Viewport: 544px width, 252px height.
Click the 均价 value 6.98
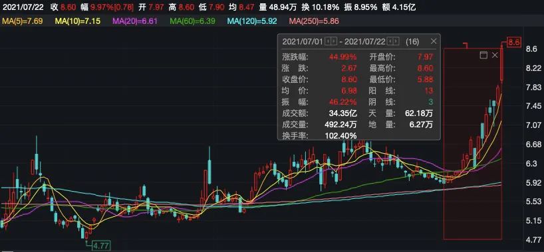[349, 91]
